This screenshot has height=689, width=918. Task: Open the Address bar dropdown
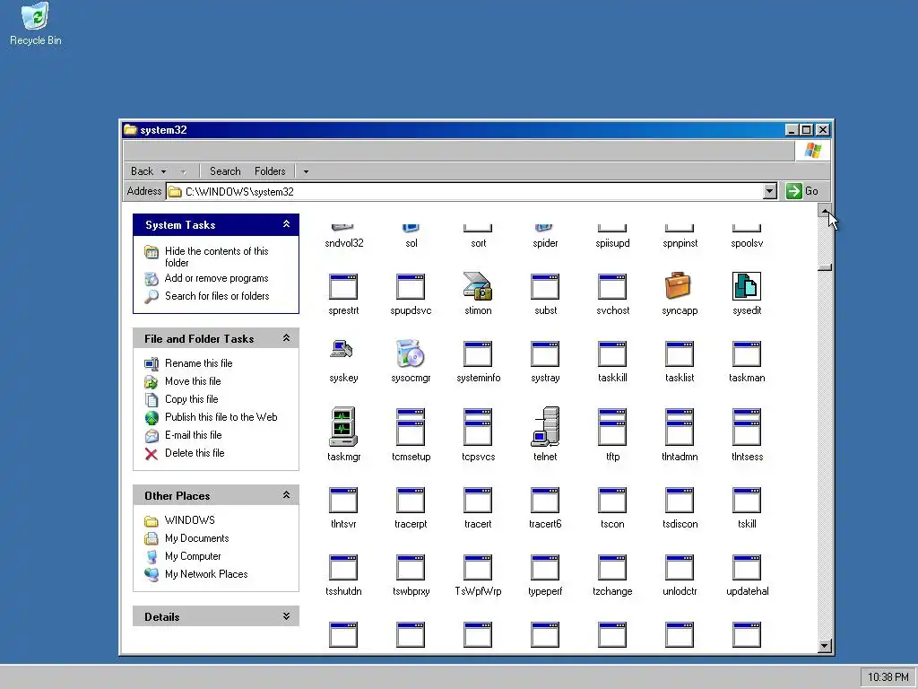point(770,191)
